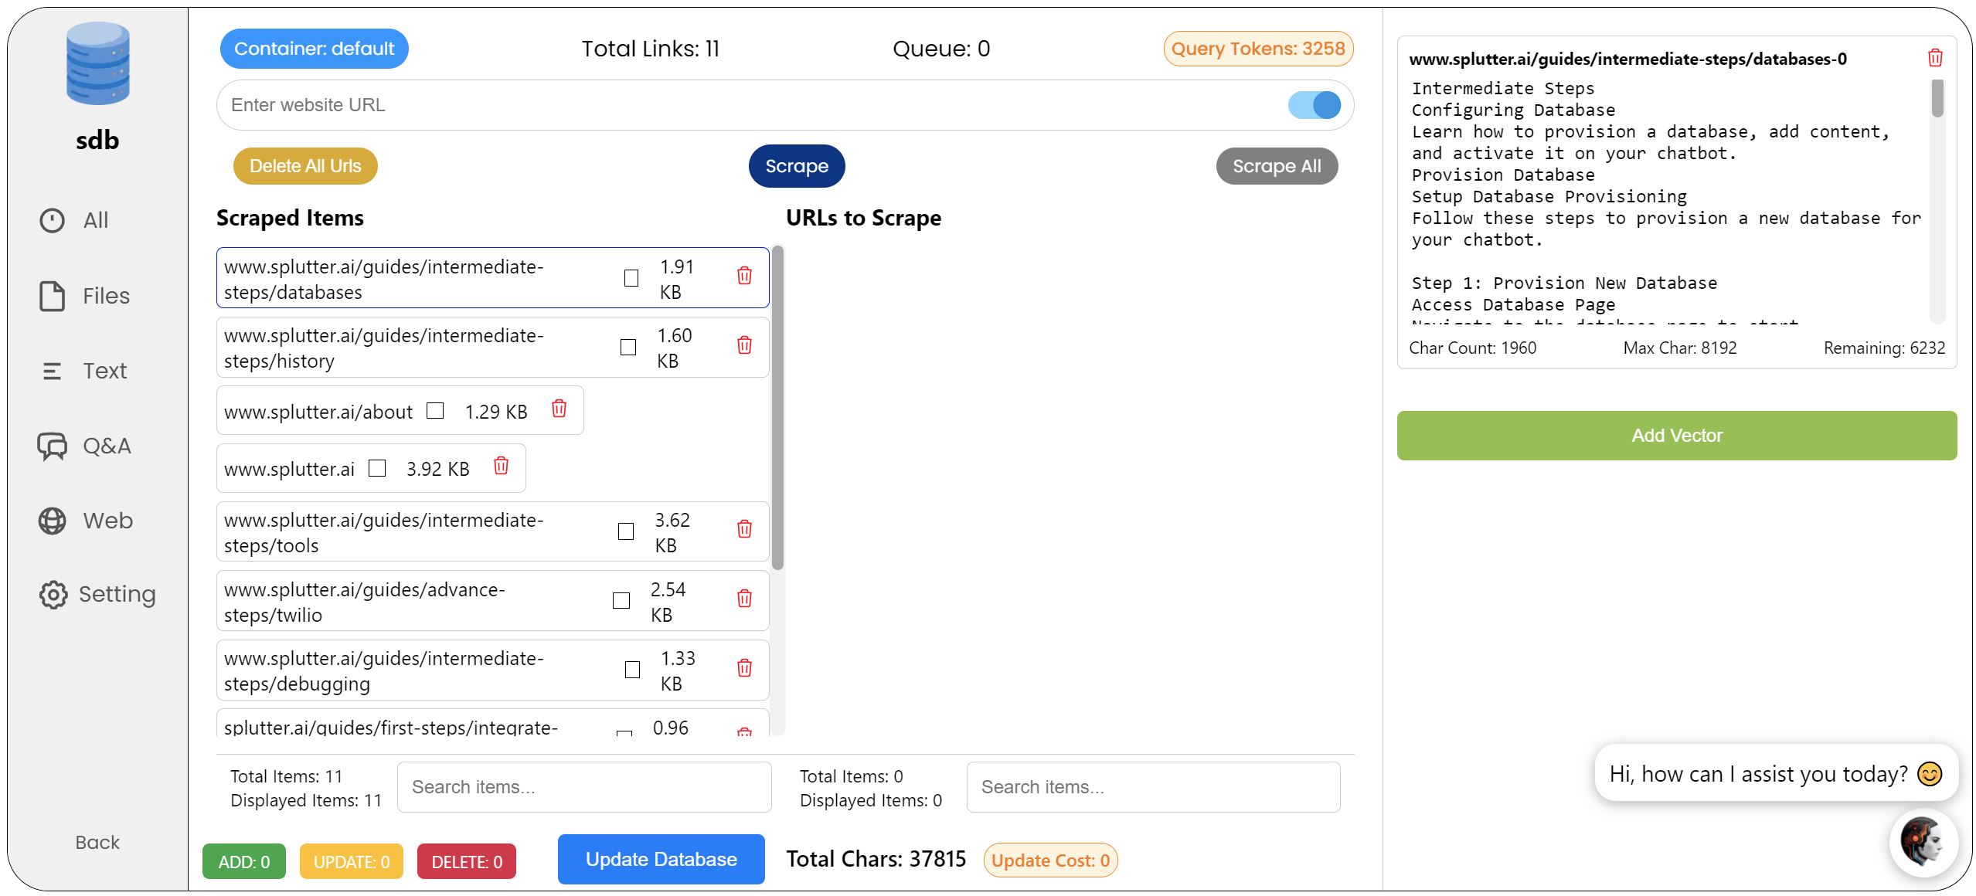Click the Total Chars: 37815 label
1976x896 pixels.
tap(876, 859)
